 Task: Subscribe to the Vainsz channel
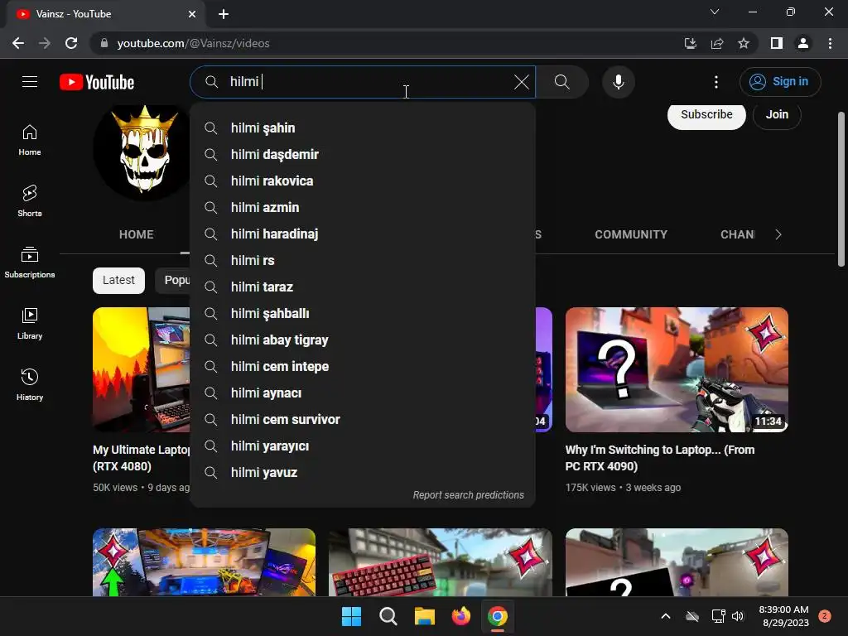706,114
